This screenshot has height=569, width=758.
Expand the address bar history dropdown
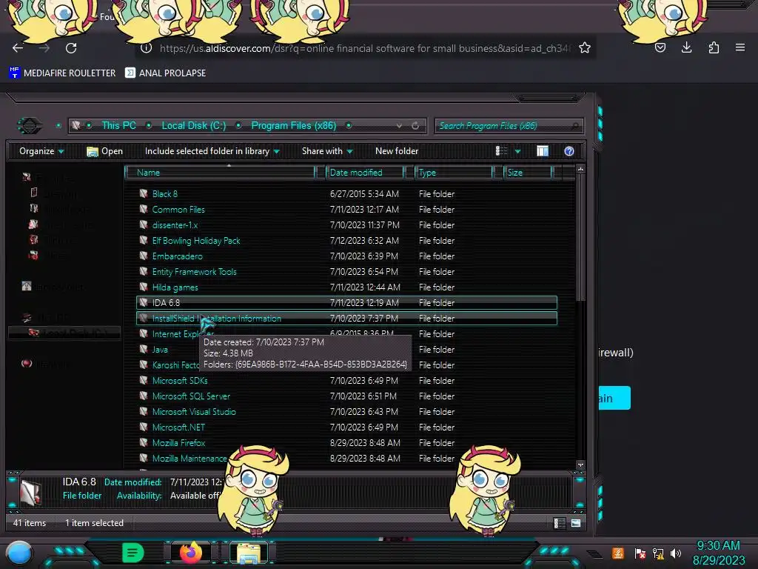pyautogui.click(x=399, y=126)
